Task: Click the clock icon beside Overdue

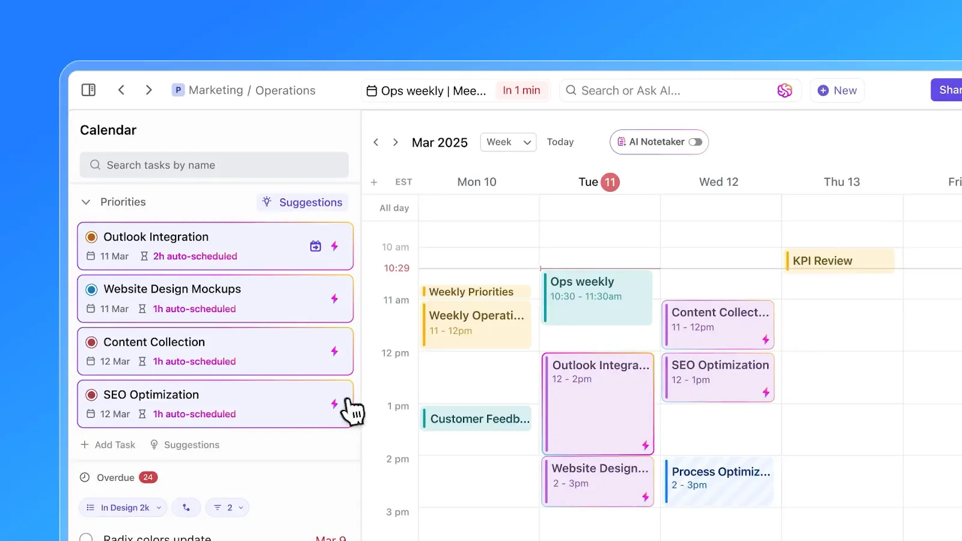Action: 85,477
